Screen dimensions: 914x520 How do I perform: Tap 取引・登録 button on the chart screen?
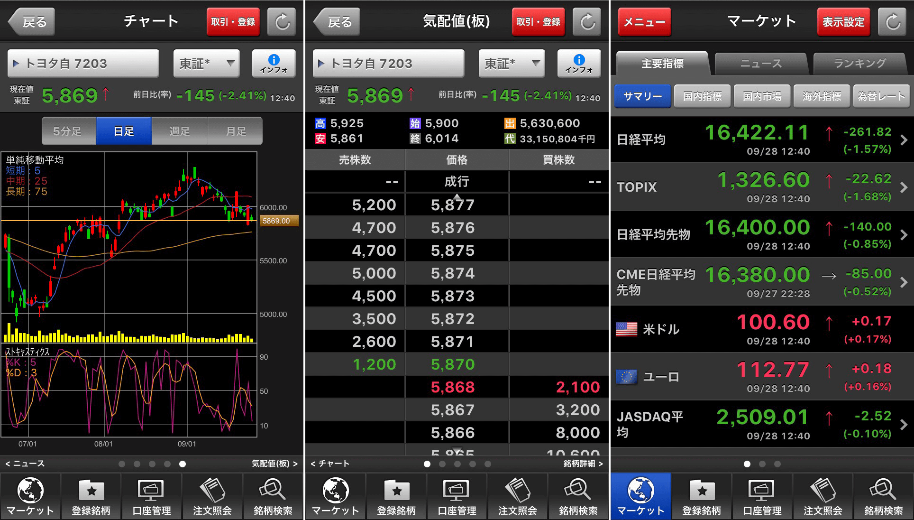(233, 22)
